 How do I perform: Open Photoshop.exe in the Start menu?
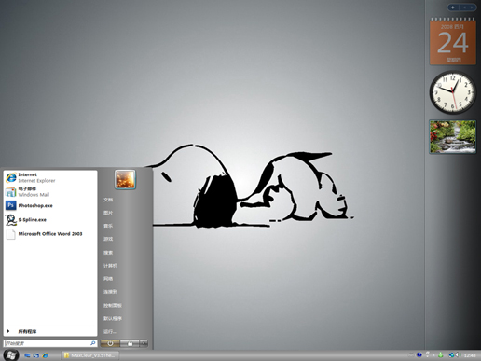tap(50, 205)
